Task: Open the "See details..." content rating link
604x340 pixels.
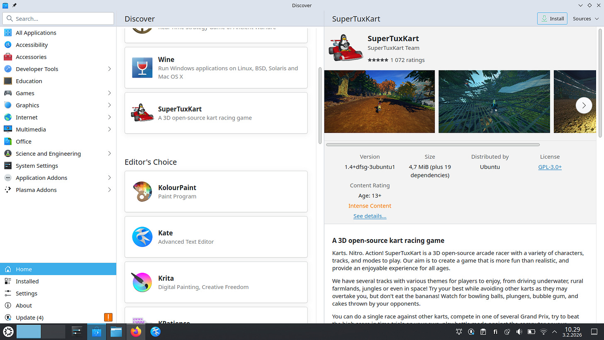Action: 370,216
